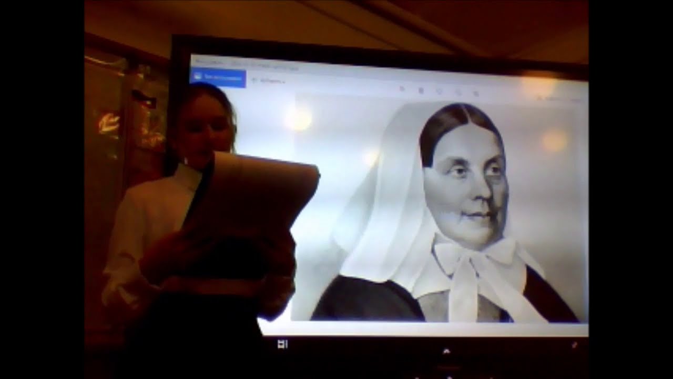Click the white up-arrow below the display
Screen dimensions: 673x379
446,351
